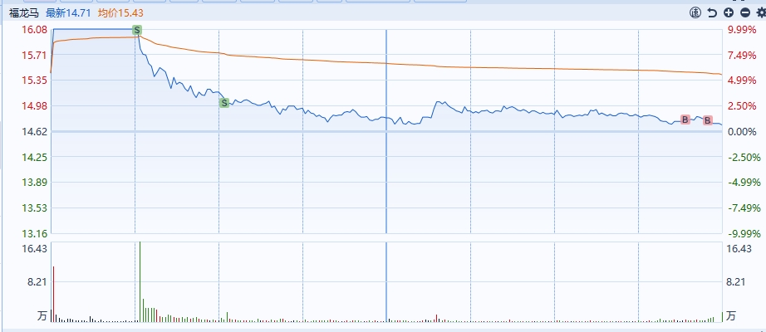
Task: Click stock name 福龙马
Action: click(23, 13)
